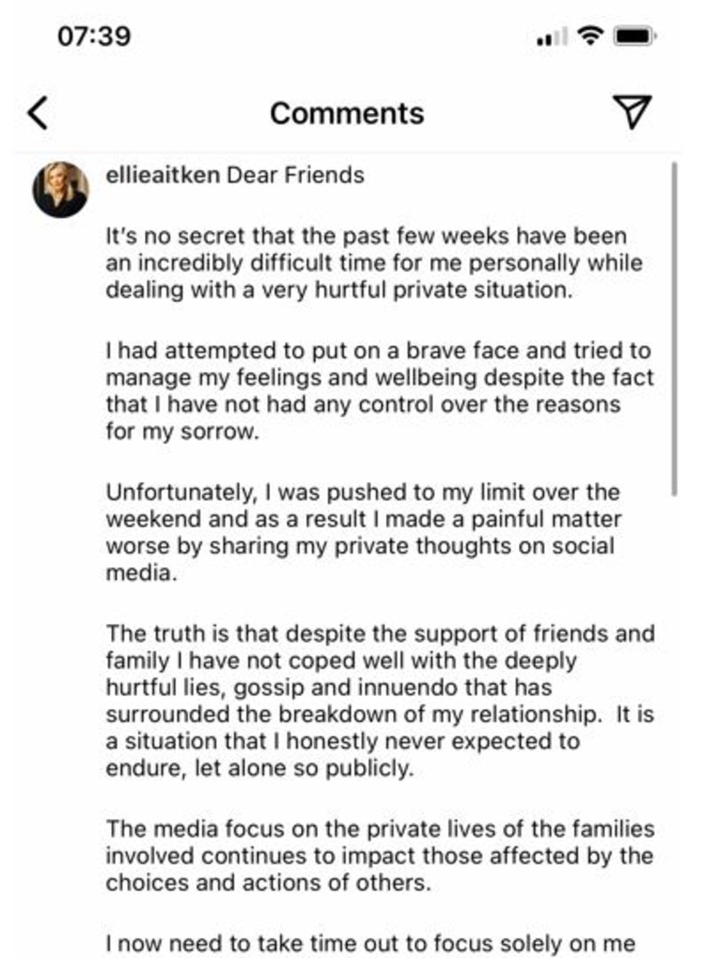
Task: Tap the cellular signal bars icon
Action: click(x=552, y=36)
